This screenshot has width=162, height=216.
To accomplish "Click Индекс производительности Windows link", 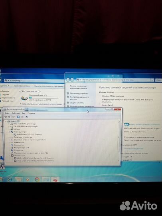I will [x=145, y=124].
